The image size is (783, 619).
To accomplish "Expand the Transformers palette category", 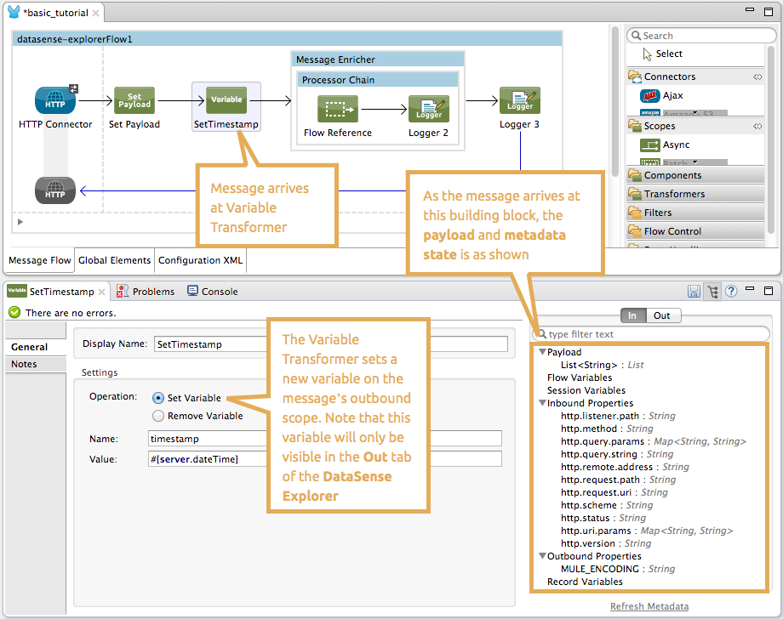I will (x=672, y=194).
